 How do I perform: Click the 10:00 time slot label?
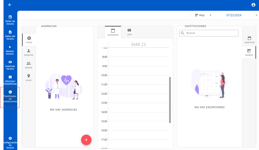pos(104,75)
